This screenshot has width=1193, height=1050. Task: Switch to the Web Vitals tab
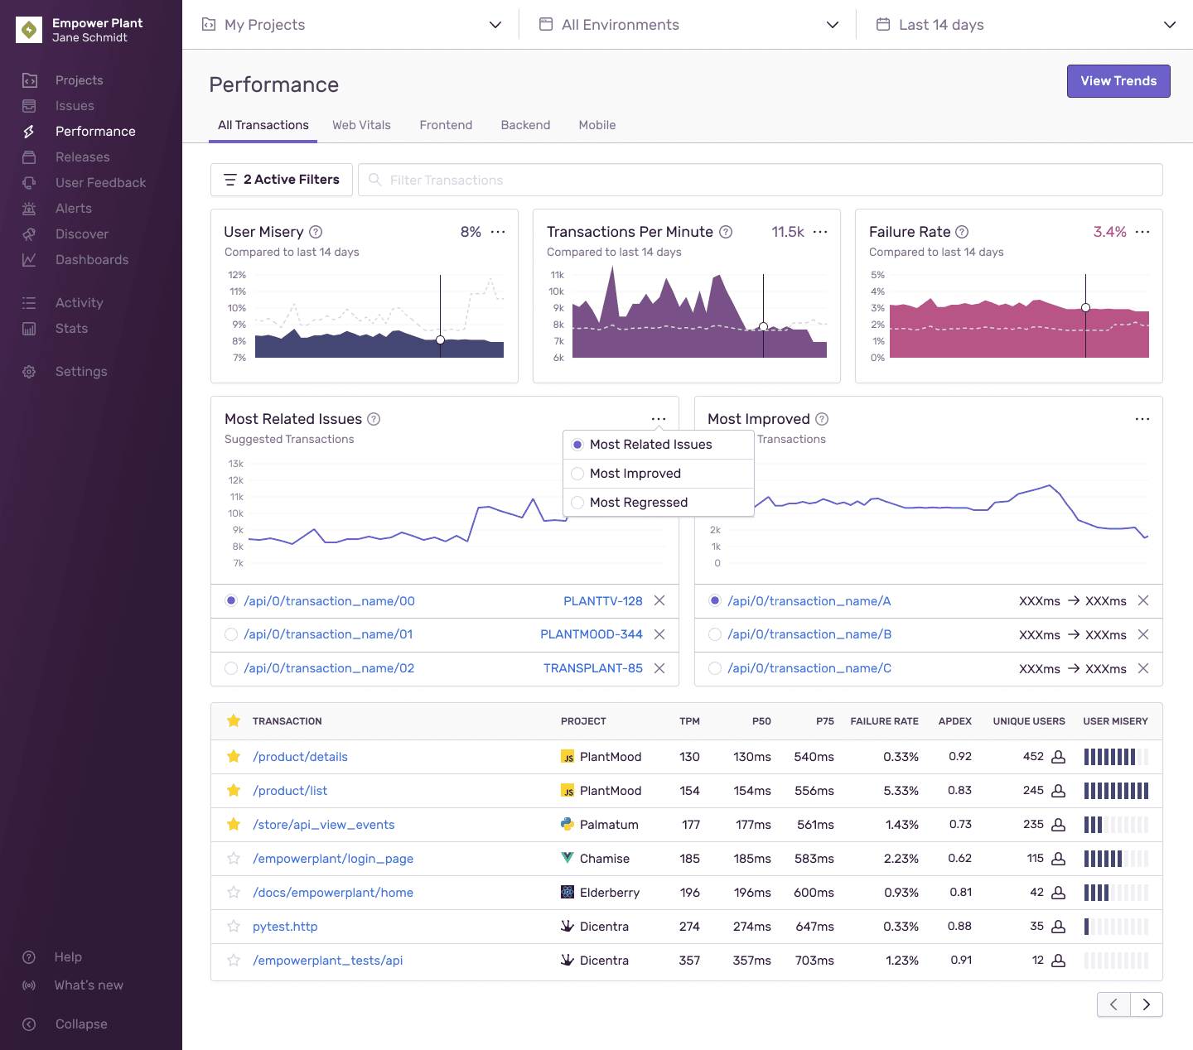(361, 125)
